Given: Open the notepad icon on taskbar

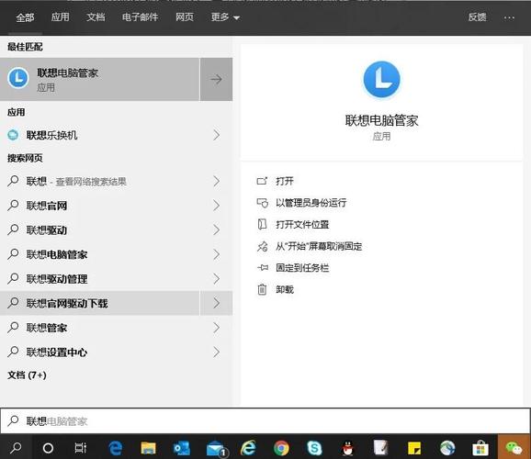Looking at the screenshot, I should (x=380, y=448).
